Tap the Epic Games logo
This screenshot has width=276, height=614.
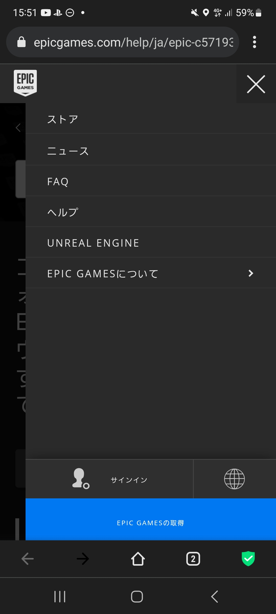point(25,83)
